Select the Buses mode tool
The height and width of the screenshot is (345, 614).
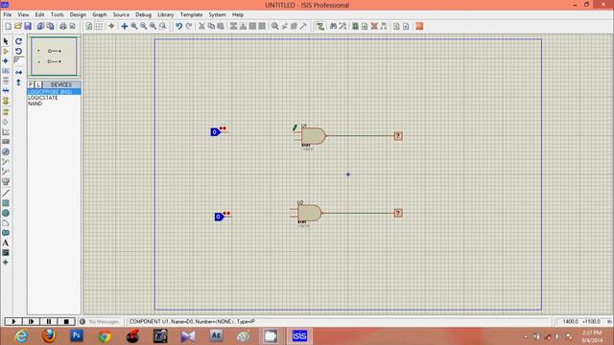tap(6, 91)
